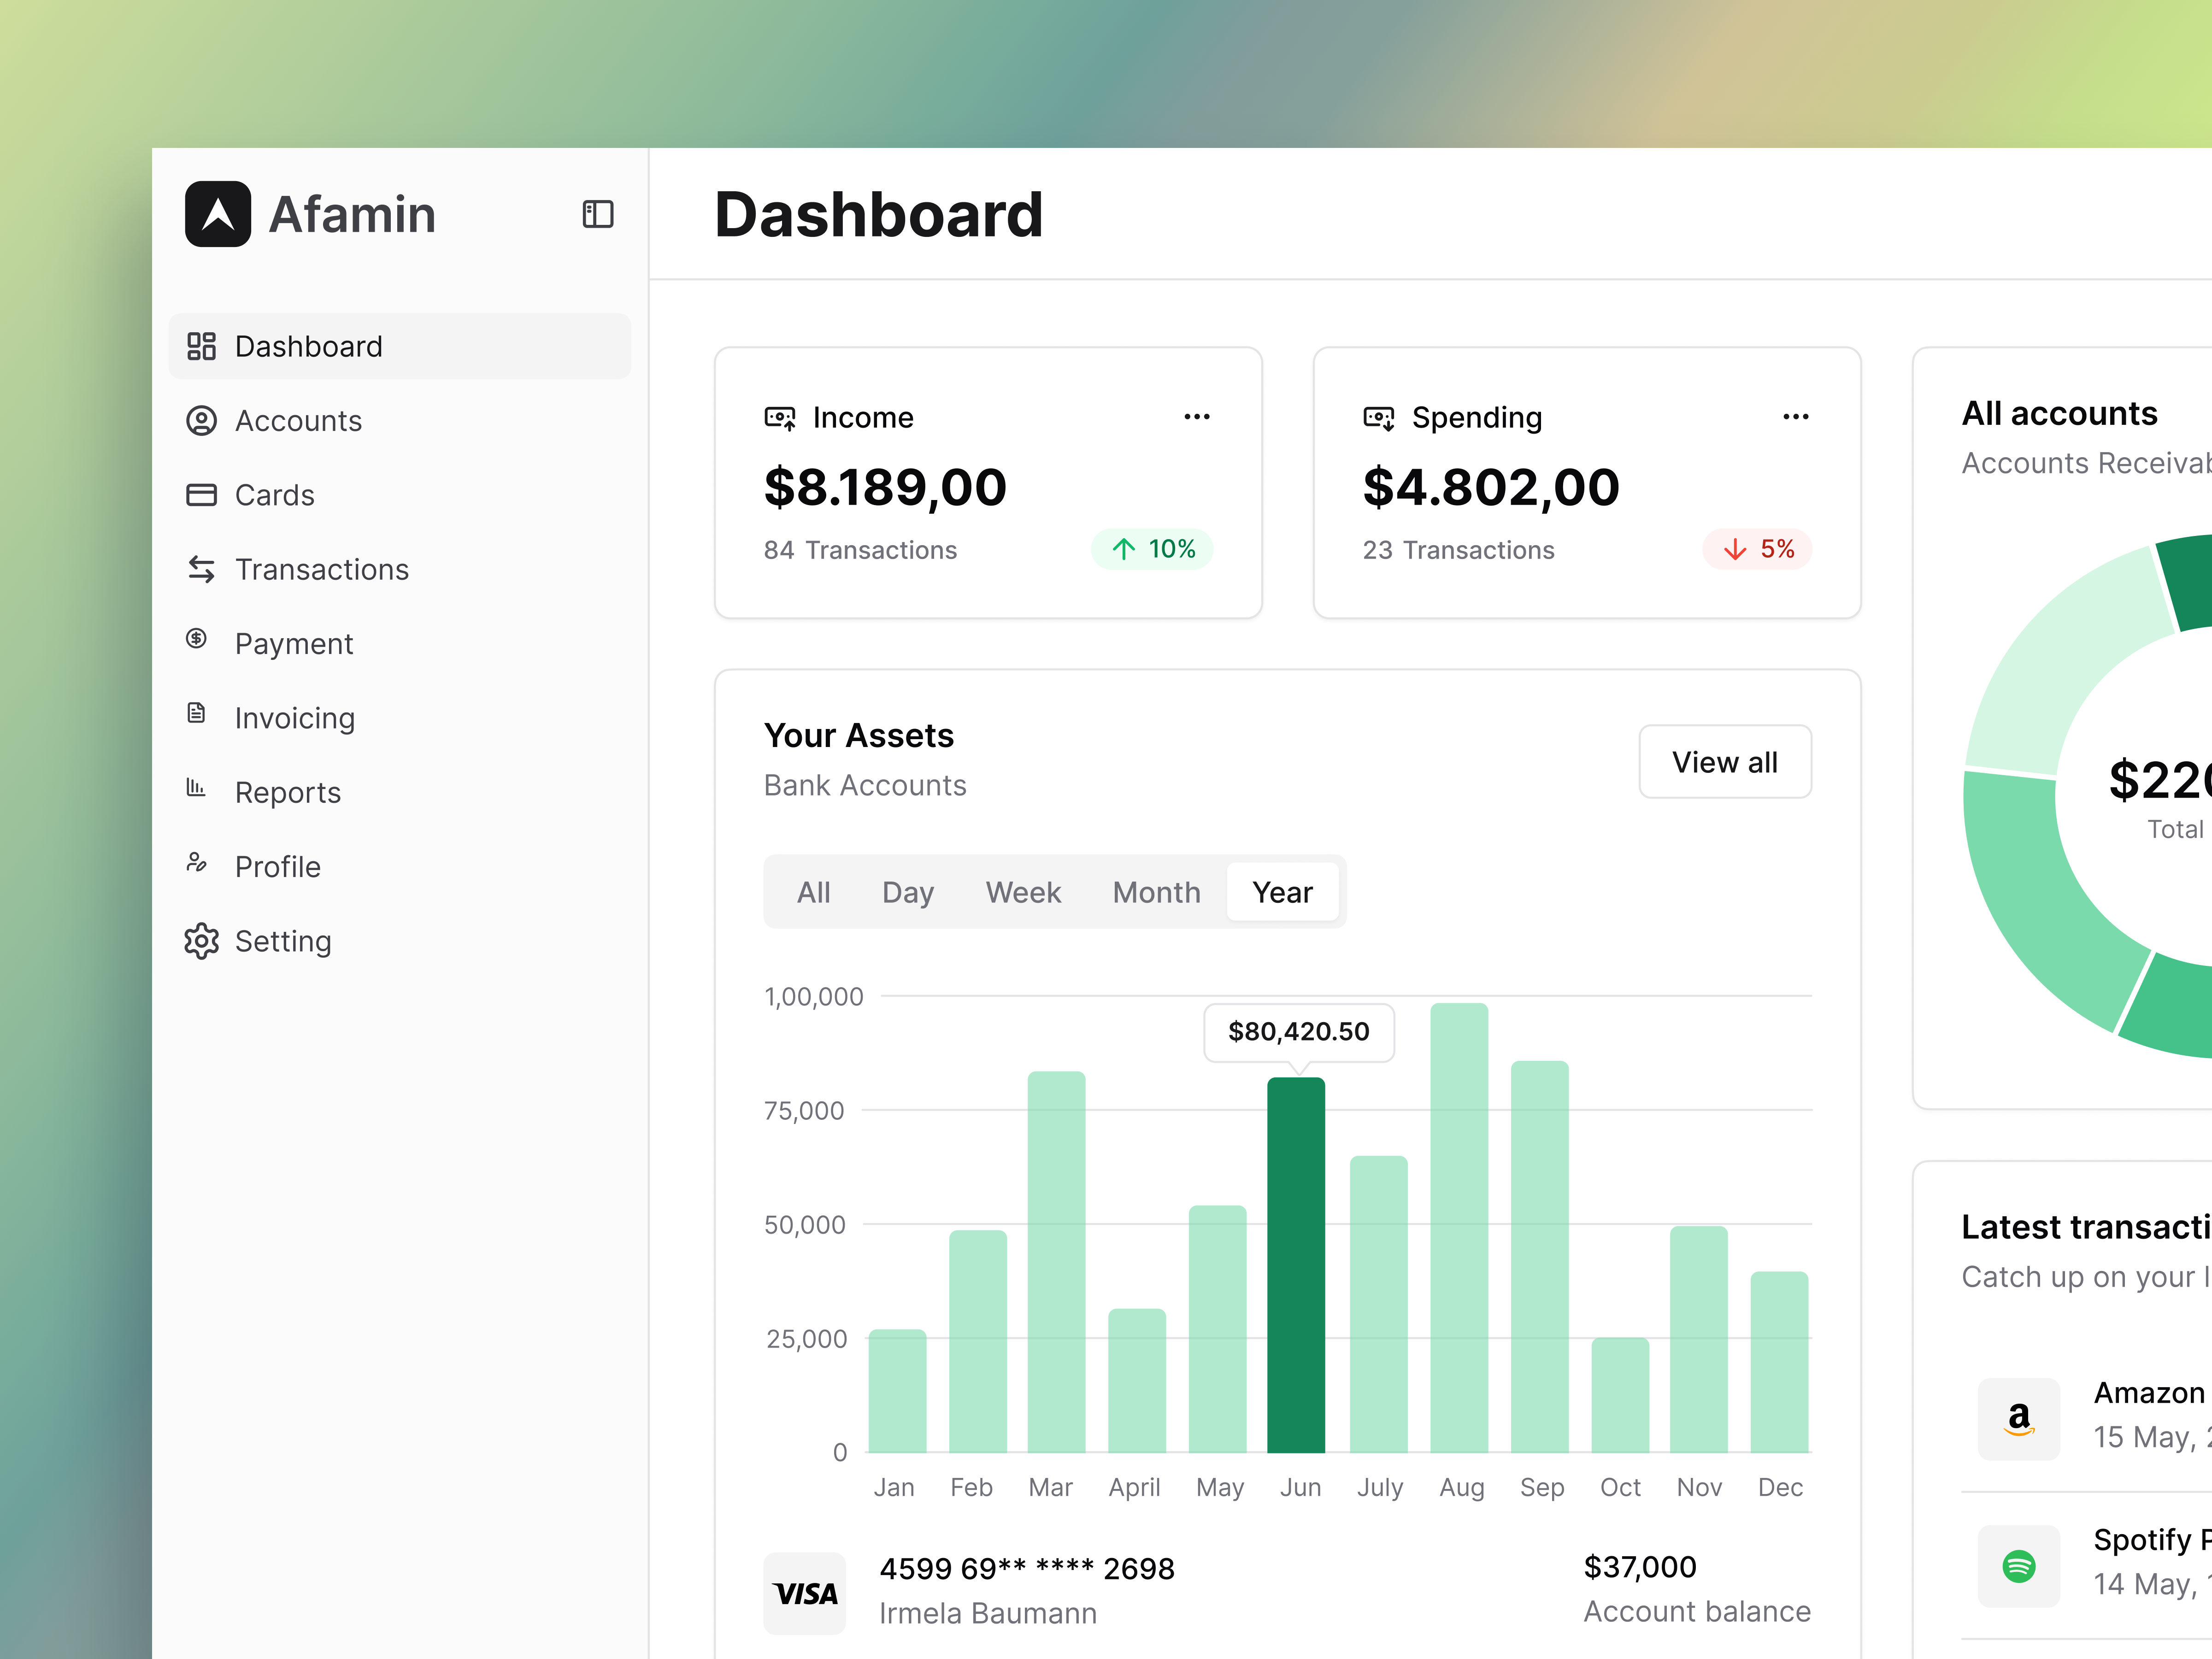
Task: Select the Year range tab
Action: click(x=1283, y=892)
